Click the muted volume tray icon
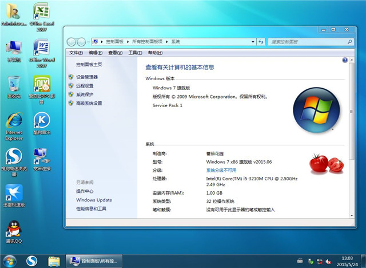The width and height of the screenshot is (366, 268). click(x=328, y=262)
